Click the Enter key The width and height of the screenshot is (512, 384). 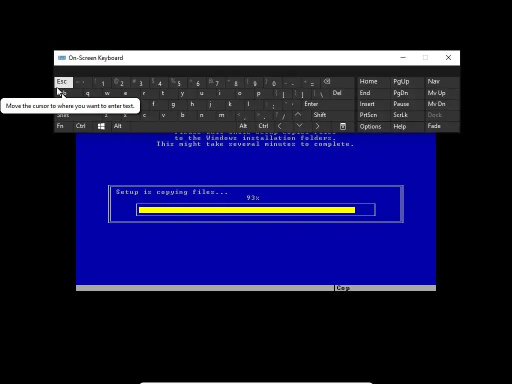(x=328, y=104)
